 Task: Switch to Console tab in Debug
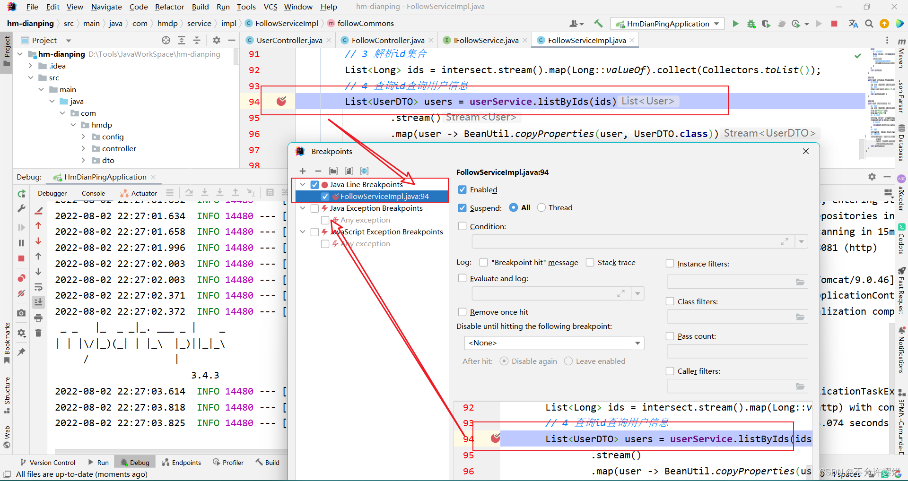[93, 193]
